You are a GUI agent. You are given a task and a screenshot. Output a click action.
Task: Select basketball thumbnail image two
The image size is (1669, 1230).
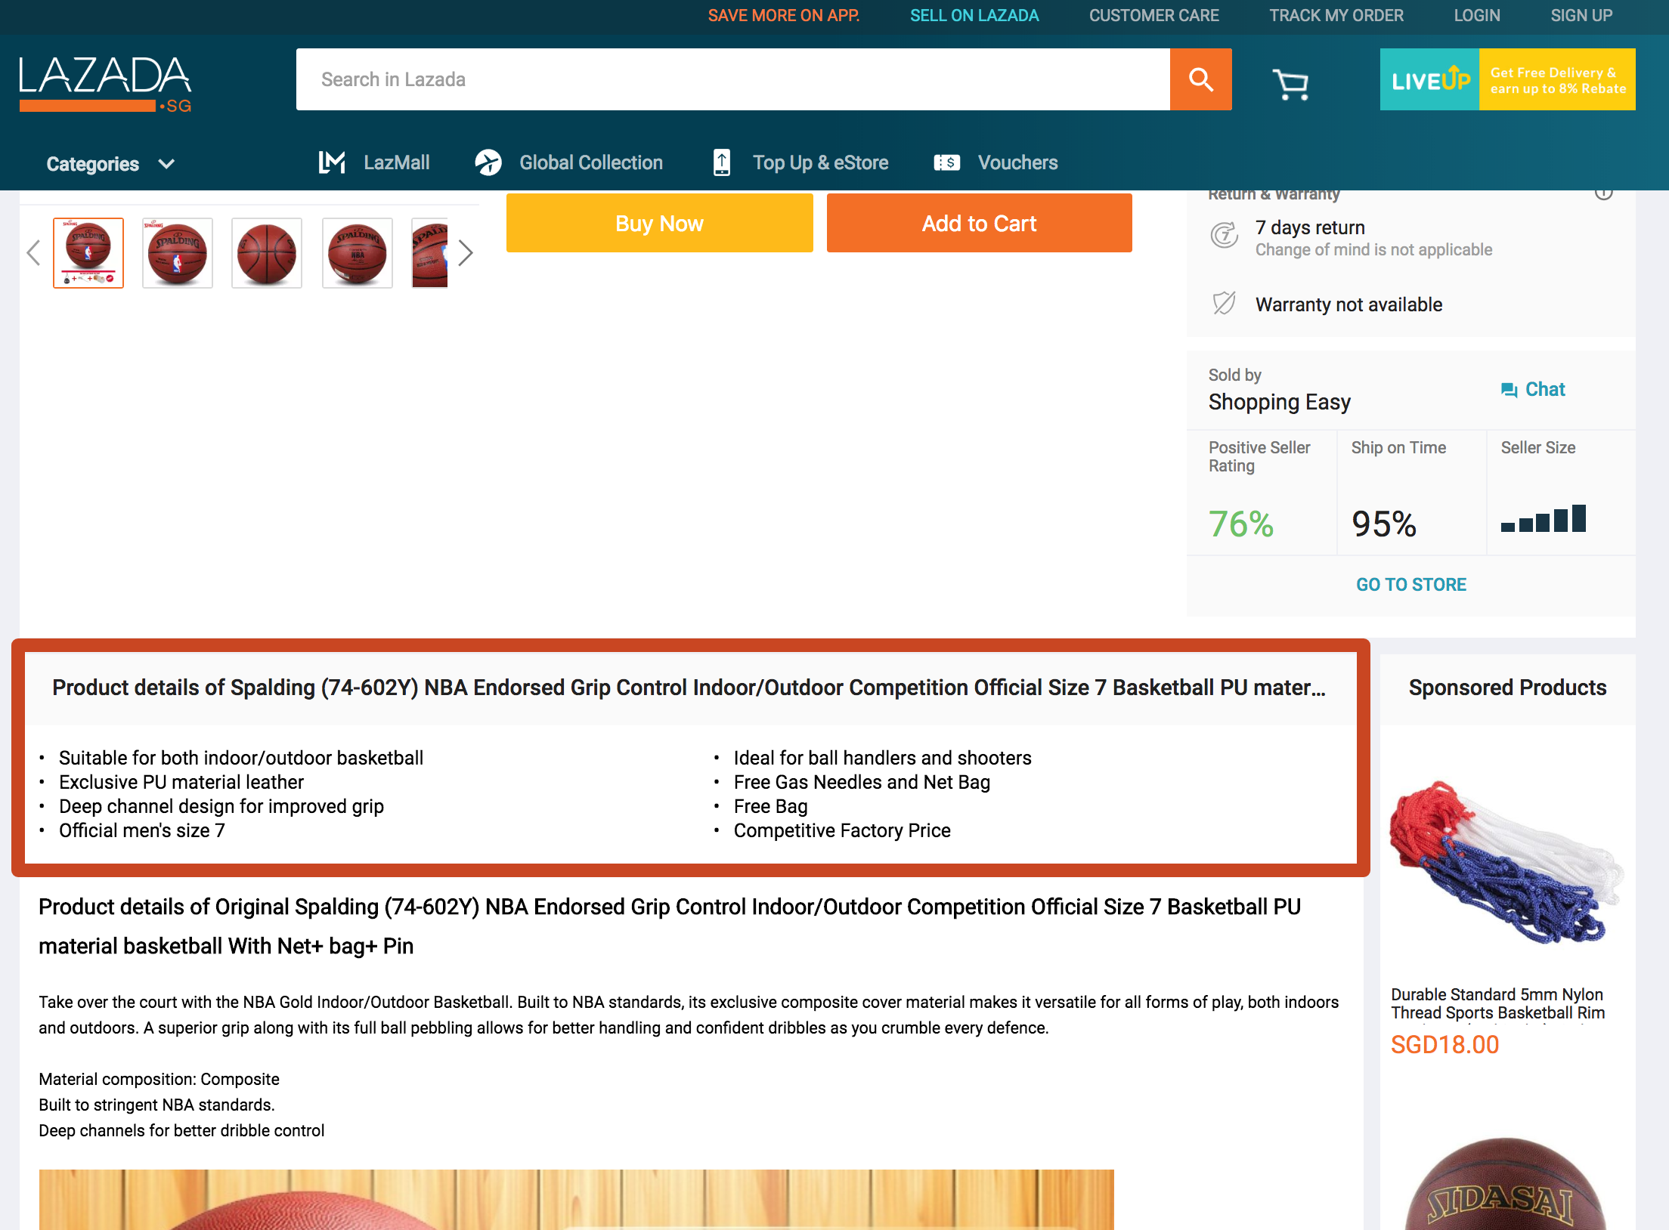tap(175, 252)
